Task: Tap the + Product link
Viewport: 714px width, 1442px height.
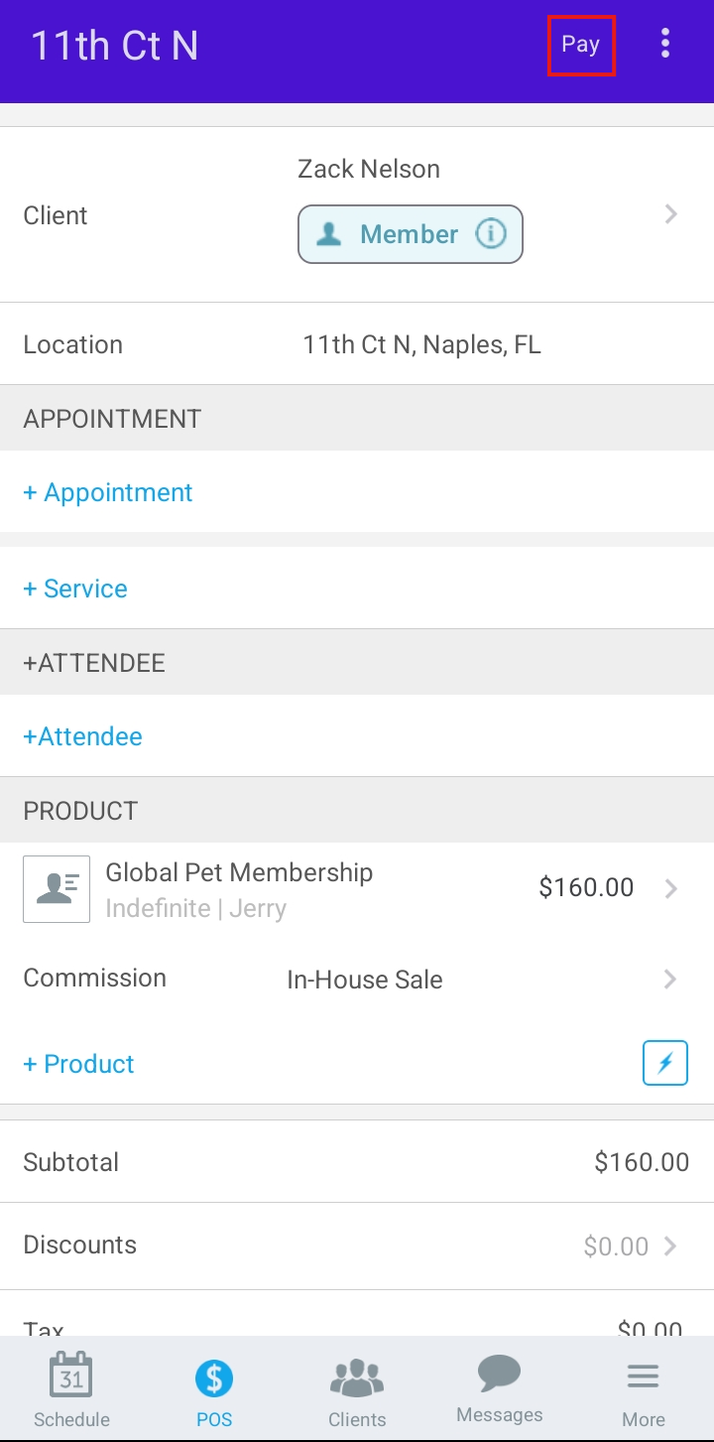Action: point(78,1064)
